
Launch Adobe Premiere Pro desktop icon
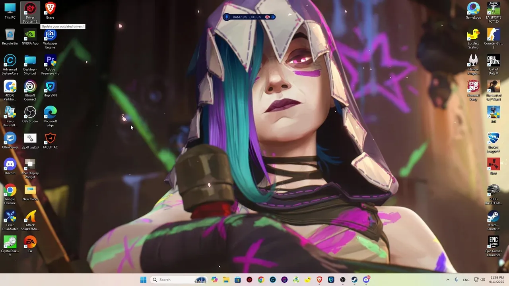50,65
